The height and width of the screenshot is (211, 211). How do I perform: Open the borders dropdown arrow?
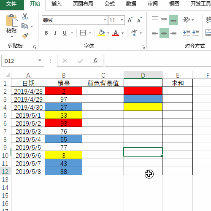coord(90,33)
